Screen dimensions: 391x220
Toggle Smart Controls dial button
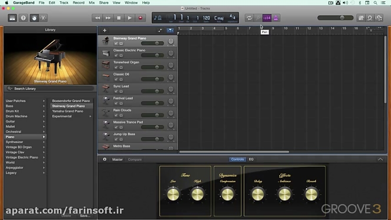pos(34,18)
